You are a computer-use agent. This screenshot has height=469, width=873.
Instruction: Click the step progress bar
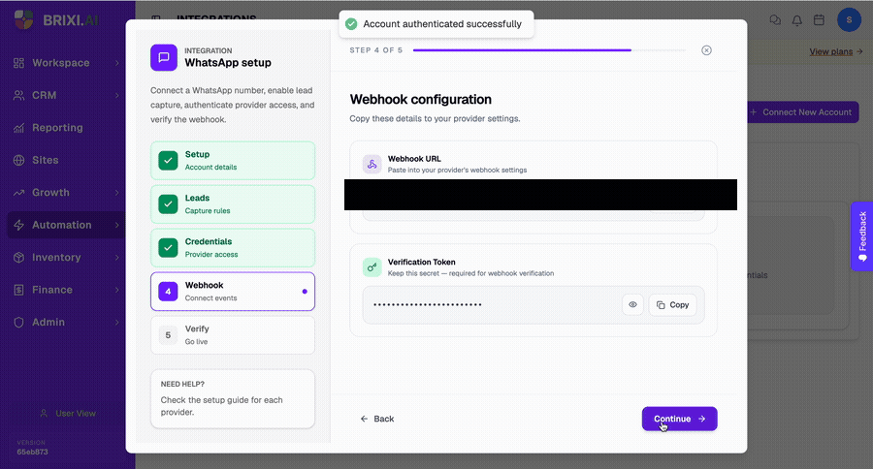point(549,50)
